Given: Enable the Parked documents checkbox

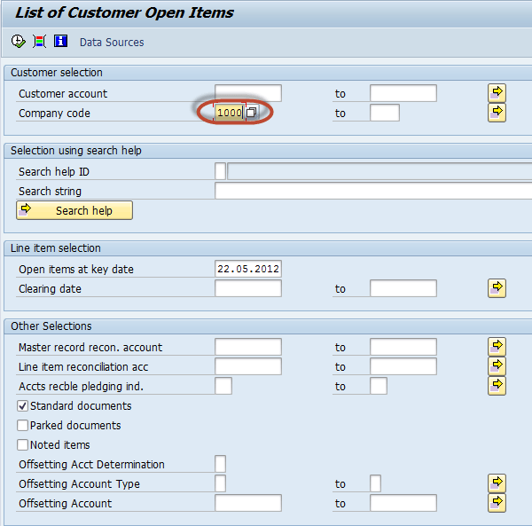Looking at the screenshot, I should coord(23,426).
